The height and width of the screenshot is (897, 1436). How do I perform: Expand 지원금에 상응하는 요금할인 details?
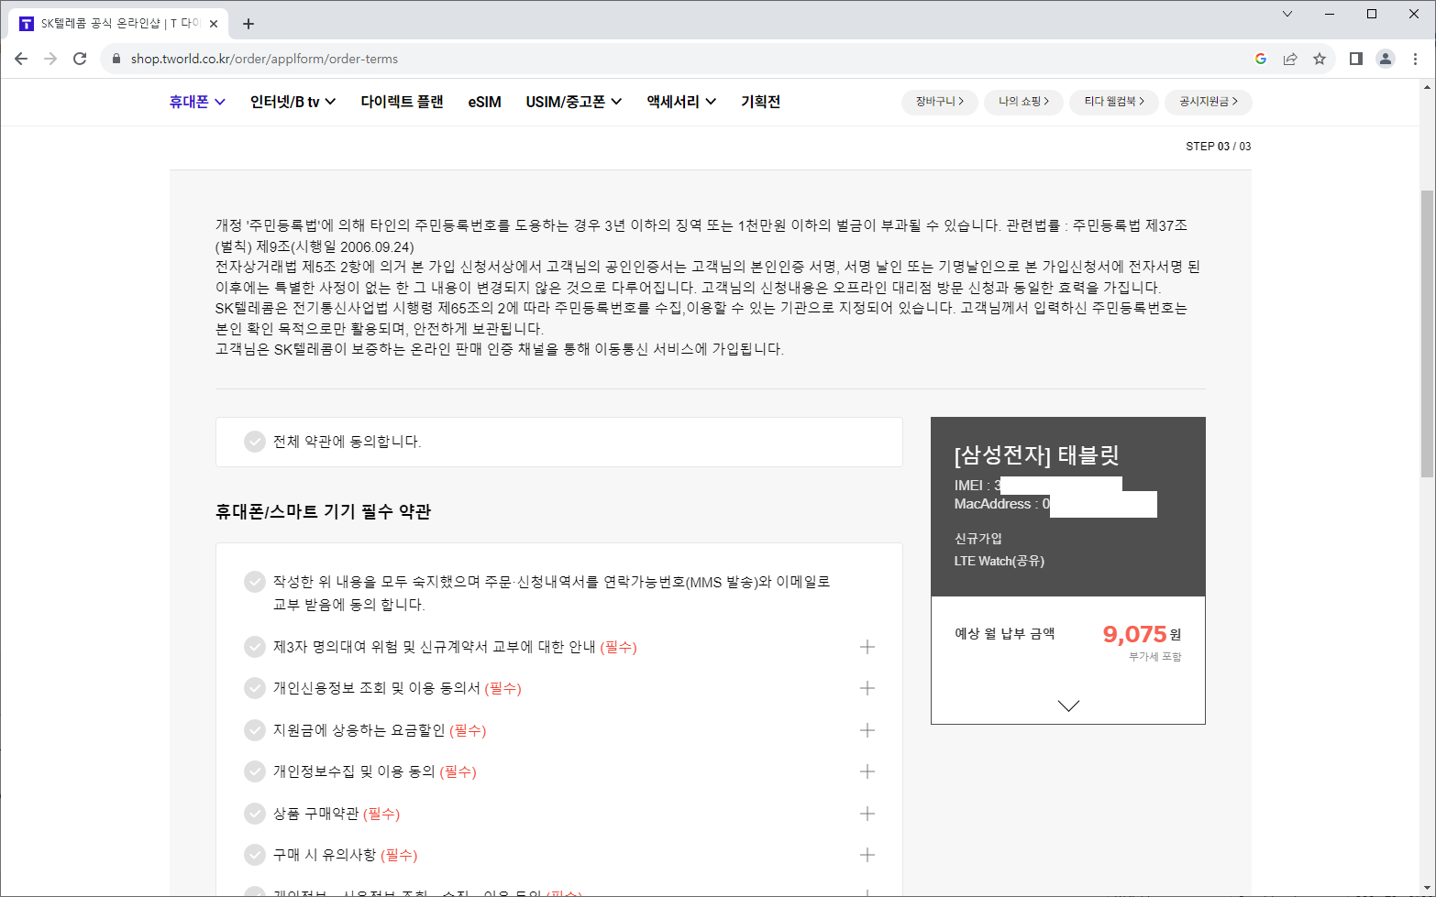(x=867, y=730)
